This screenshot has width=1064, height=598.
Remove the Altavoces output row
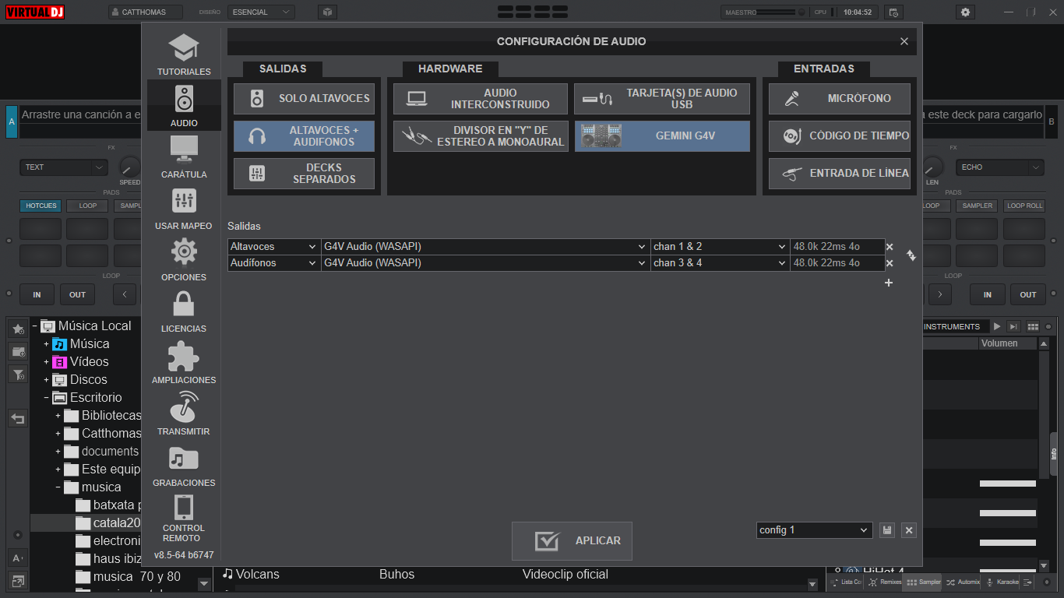890,247
